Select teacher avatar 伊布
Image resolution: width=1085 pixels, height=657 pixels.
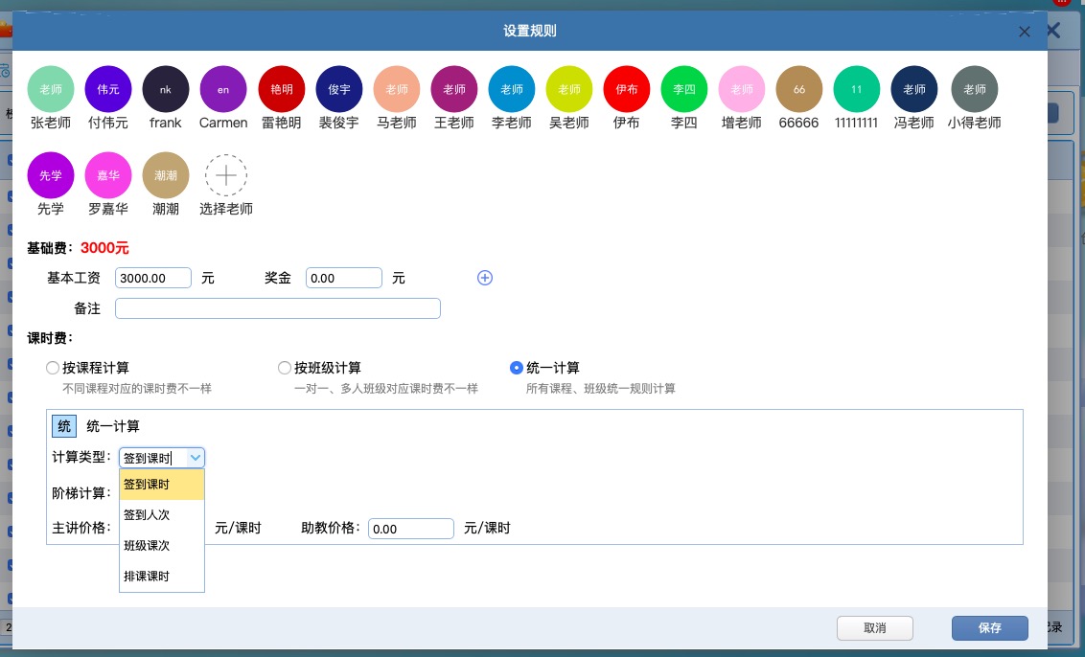626,89
